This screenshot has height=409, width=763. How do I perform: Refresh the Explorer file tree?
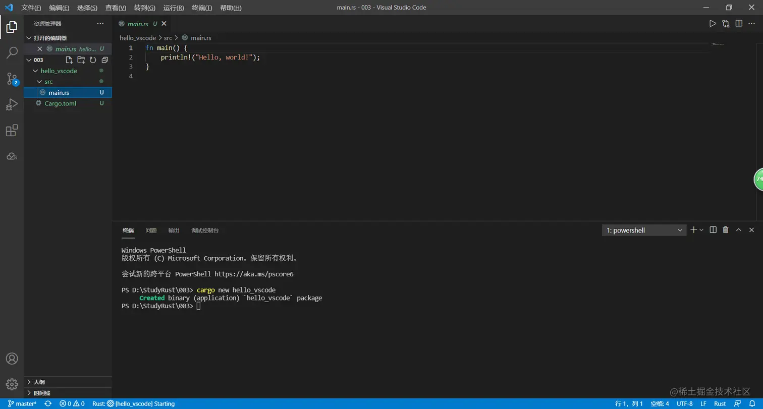(x=93, y=60)
